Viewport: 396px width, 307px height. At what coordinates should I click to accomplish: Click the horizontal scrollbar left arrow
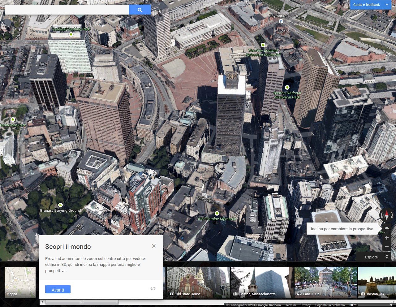click(42, 302)
